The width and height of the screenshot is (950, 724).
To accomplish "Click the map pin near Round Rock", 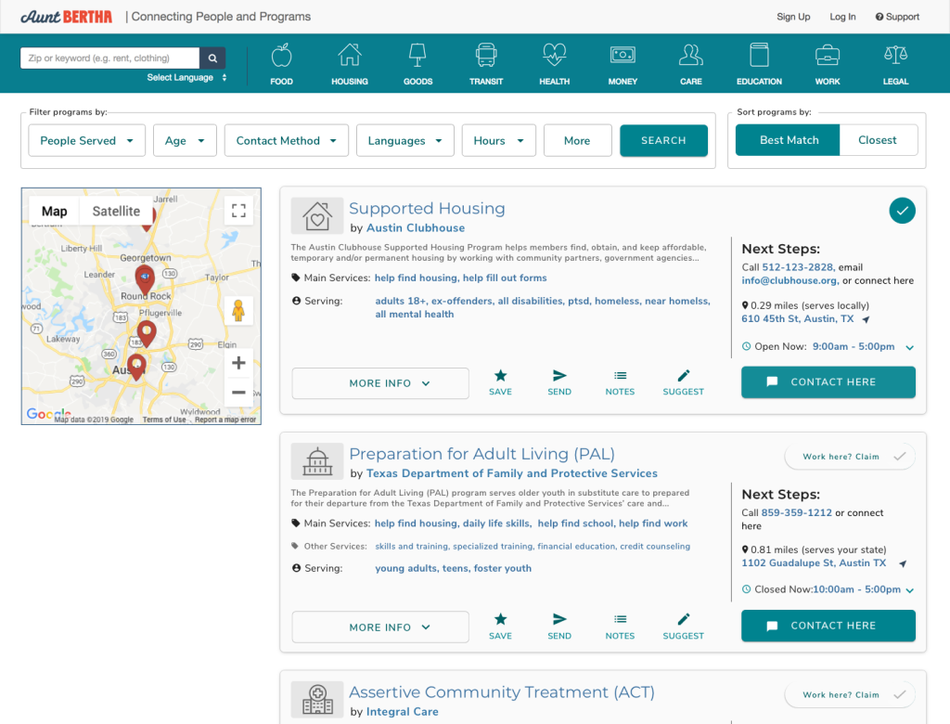I will pyautogui.click(x=145, y=279).
